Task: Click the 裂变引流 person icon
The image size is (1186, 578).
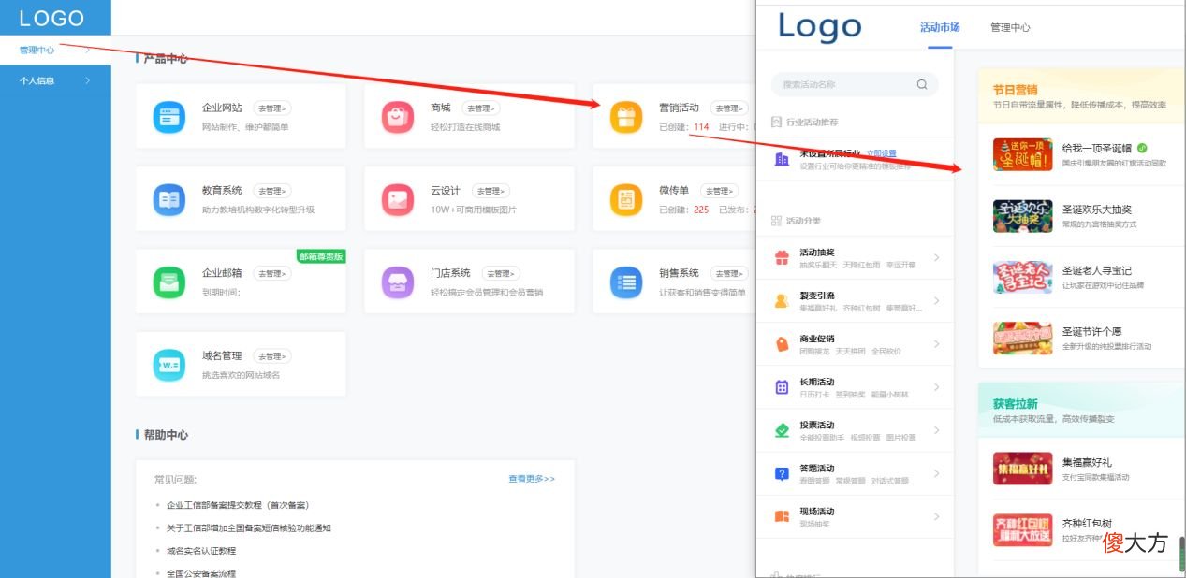Action: [782, 301]
